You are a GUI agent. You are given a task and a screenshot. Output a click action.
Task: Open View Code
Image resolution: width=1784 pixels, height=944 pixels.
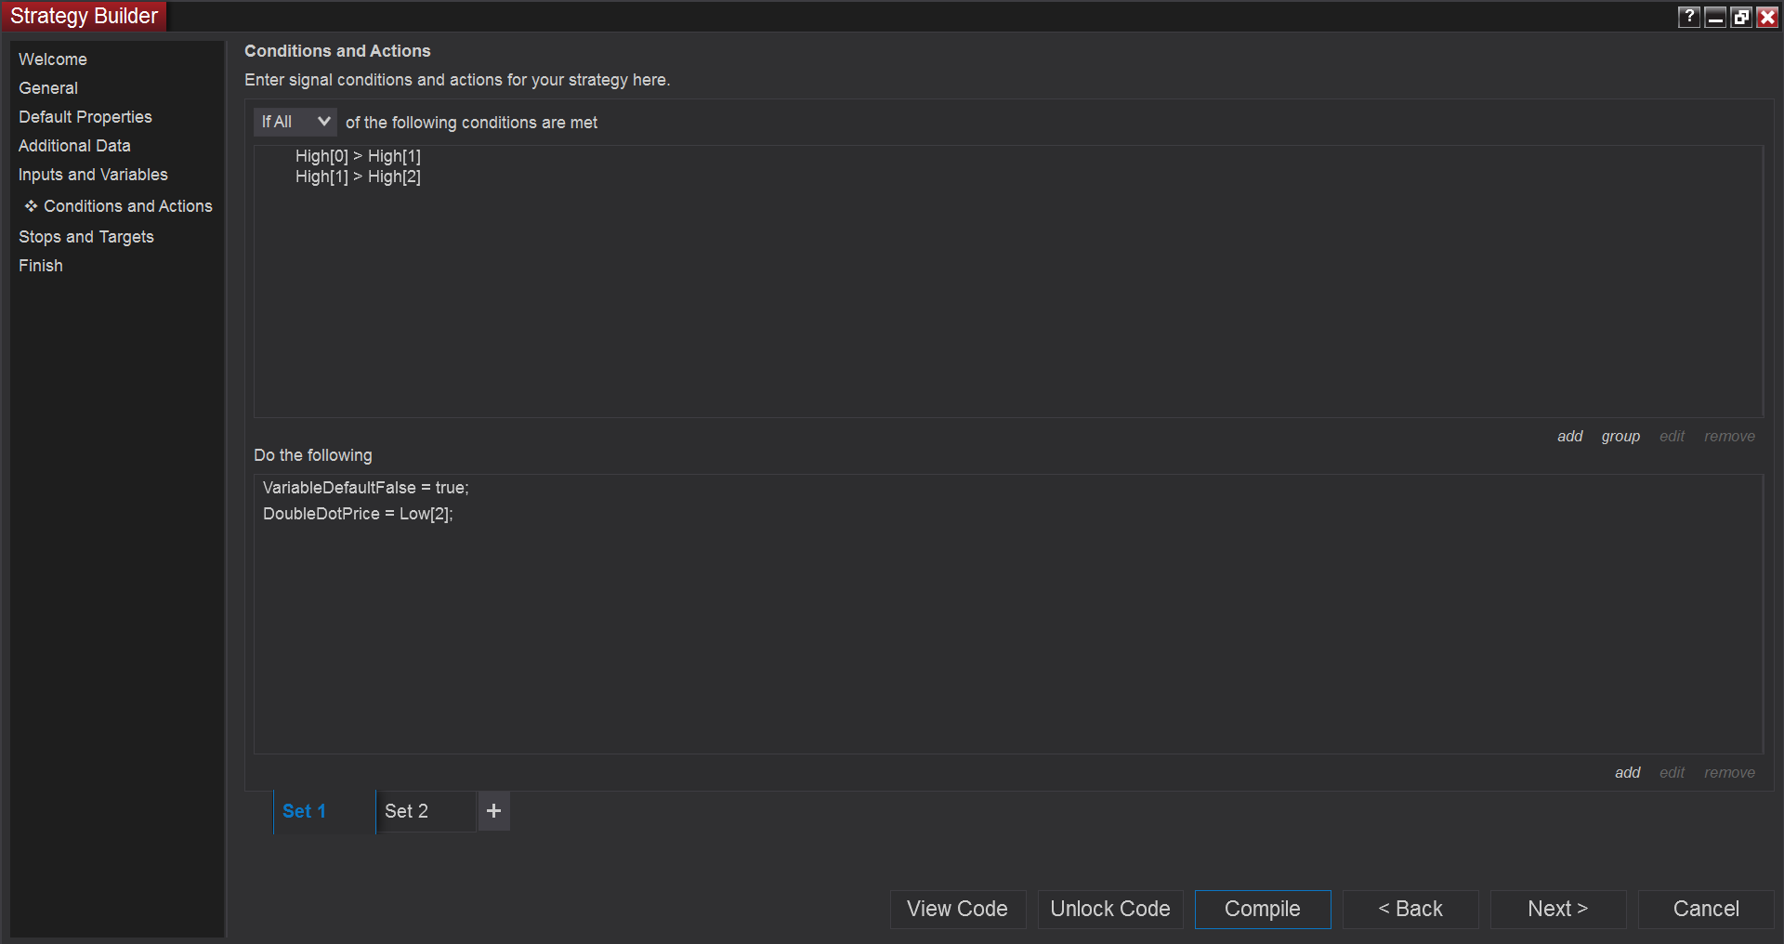(957, 909)
